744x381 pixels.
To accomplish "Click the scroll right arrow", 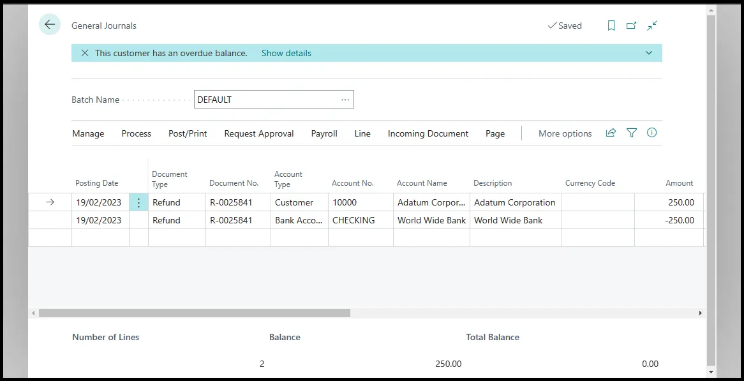I will pyautogui.click(x=701, y=313).
